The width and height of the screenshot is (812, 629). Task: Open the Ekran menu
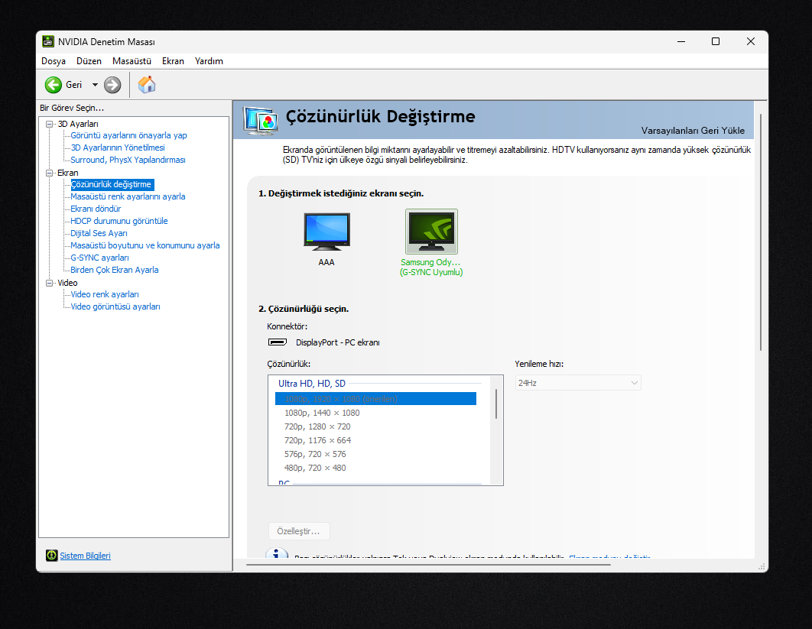pyautogui.click(x=173, y=61)
